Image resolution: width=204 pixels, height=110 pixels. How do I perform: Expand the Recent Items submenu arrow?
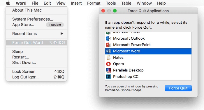click(62, 34)
